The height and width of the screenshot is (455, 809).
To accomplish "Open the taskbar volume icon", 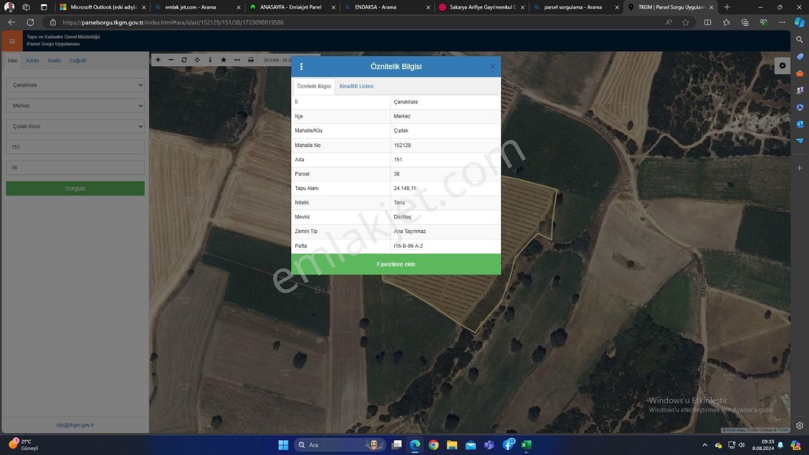I will click(742, 445).
